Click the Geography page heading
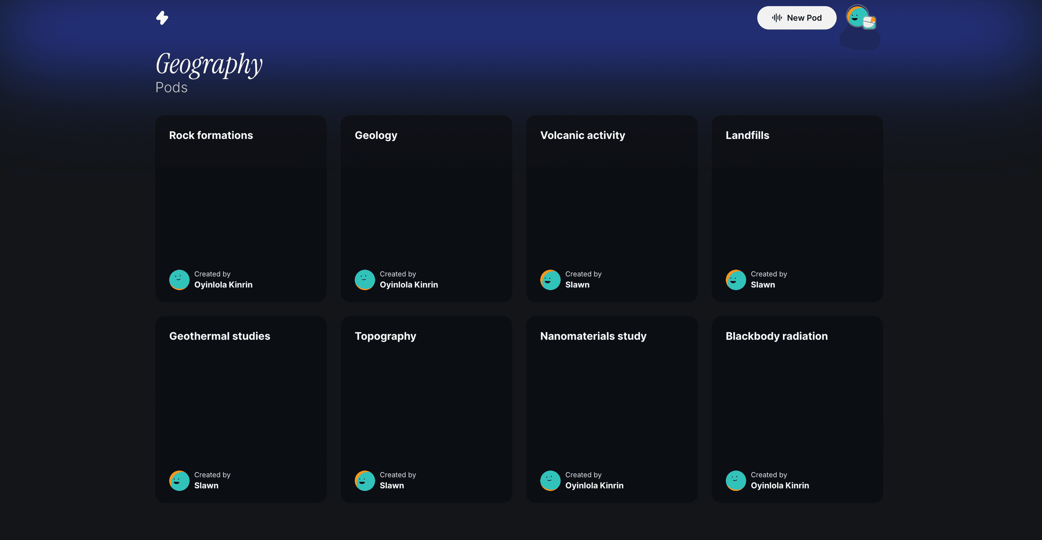This screenshot has height=540, width=1042. click(209, 65)
